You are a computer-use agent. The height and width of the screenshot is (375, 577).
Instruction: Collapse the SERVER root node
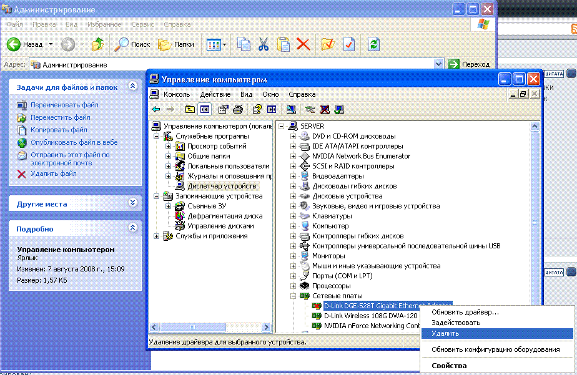click(282, 126)
